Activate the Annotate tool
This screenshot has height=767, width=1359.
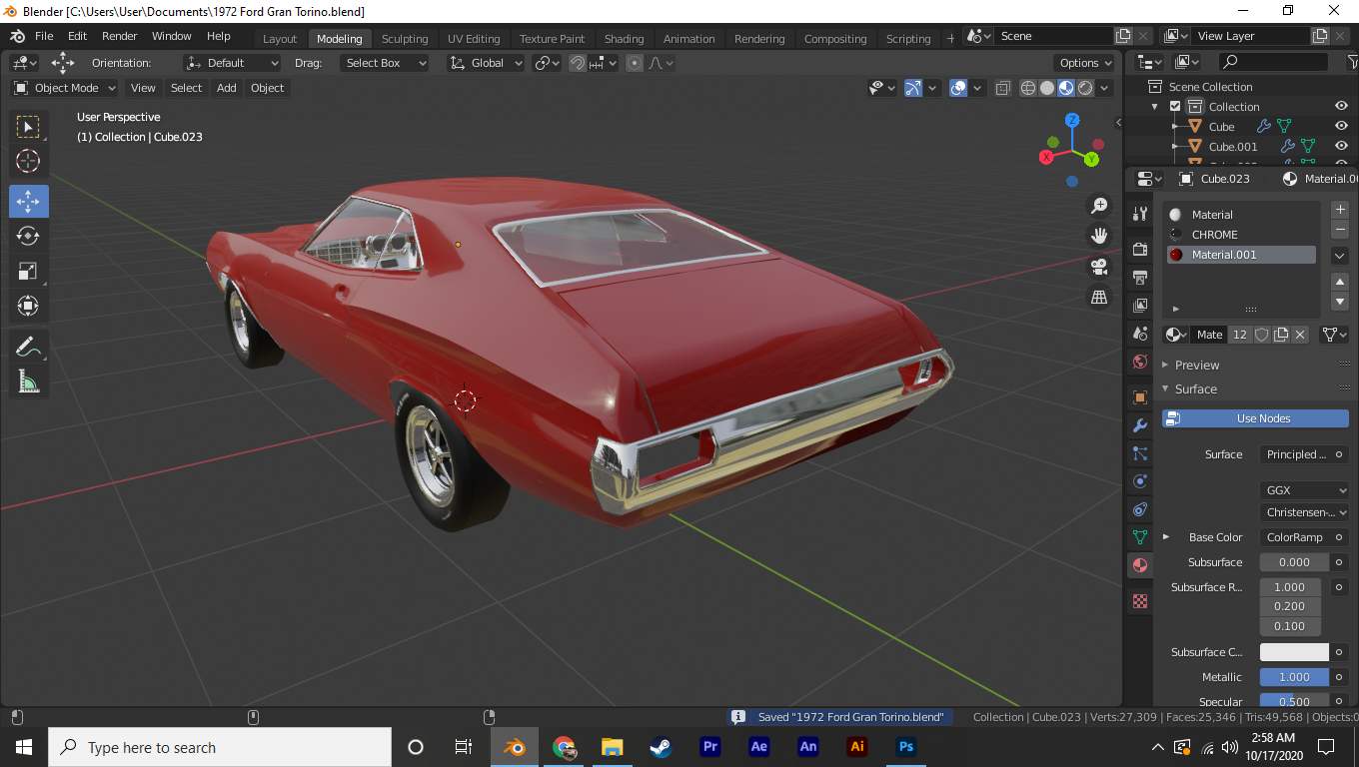click(28, 347)
